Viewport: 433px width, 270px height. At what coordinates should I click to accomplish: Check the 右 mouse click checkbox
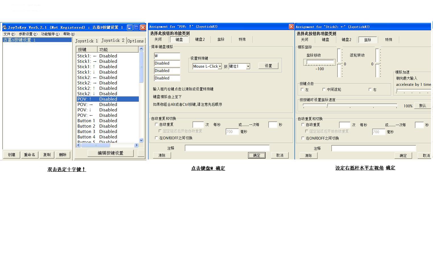pos(370,89)
